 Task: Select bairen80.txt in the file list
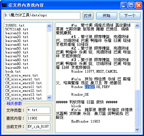[x=17, y=60]
